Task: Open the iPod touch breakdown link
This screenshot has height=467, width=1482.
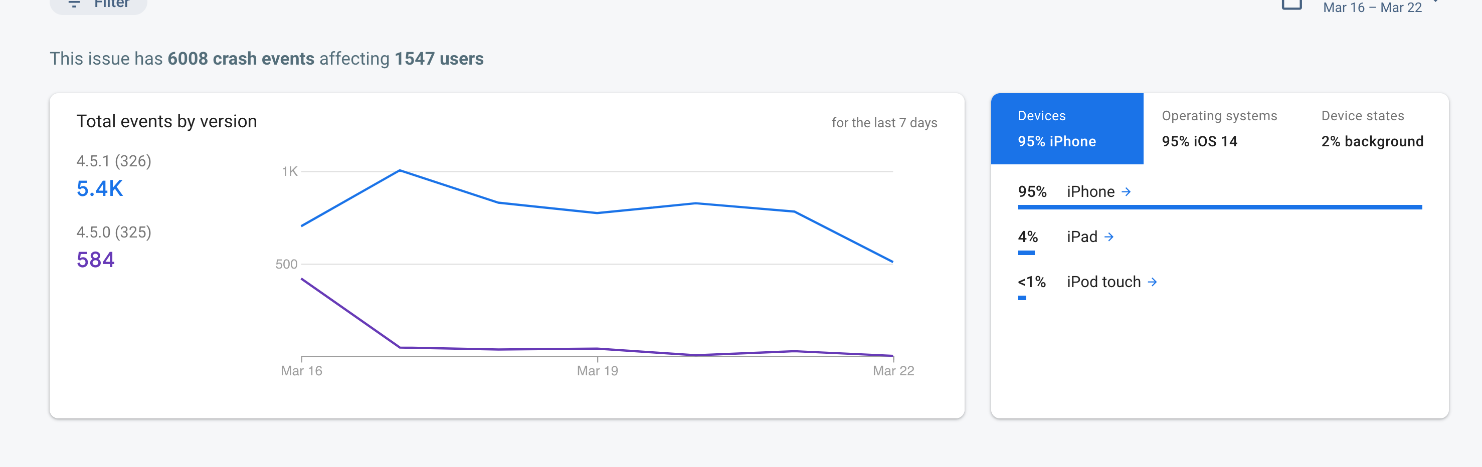Action: point(1103,282)
